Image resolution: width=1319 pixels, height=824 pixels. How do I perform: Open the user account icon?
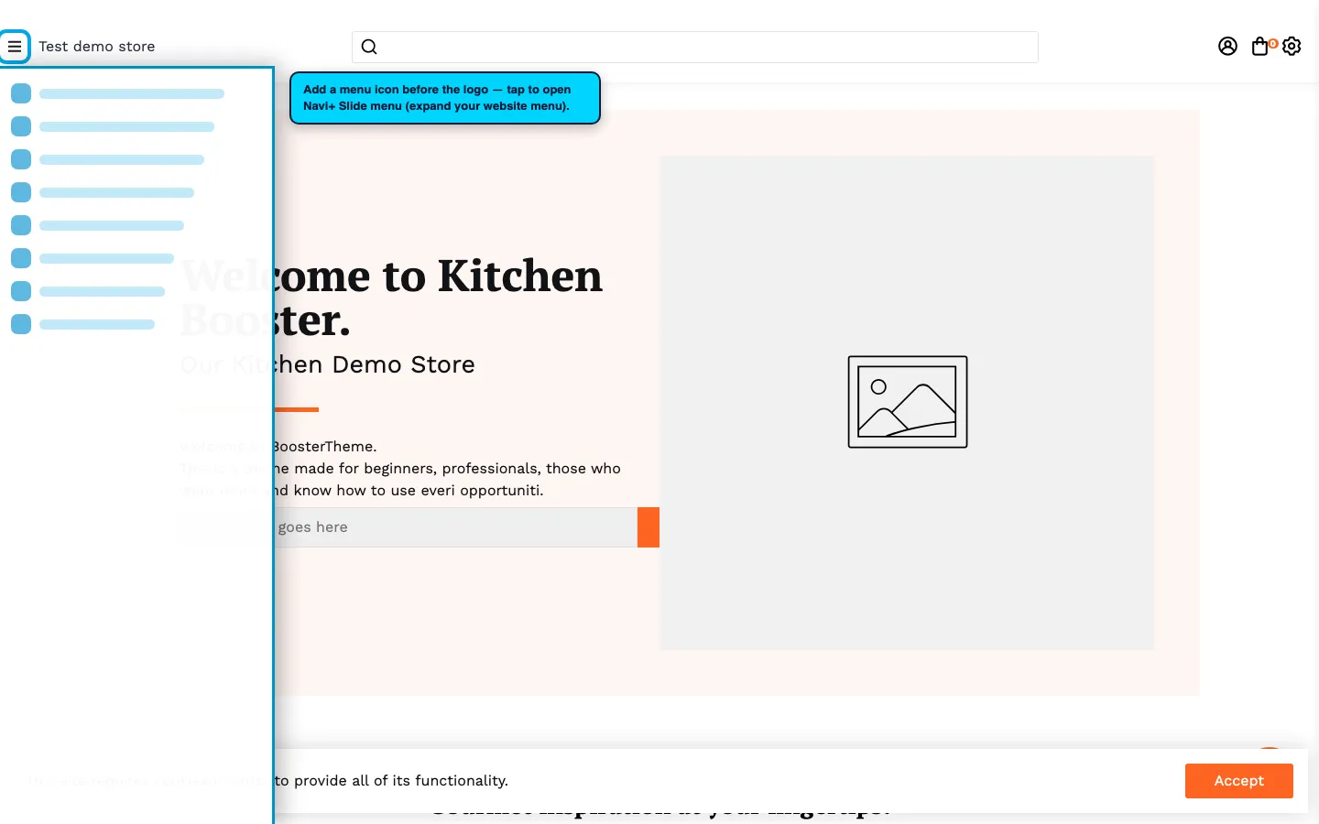1227,46
